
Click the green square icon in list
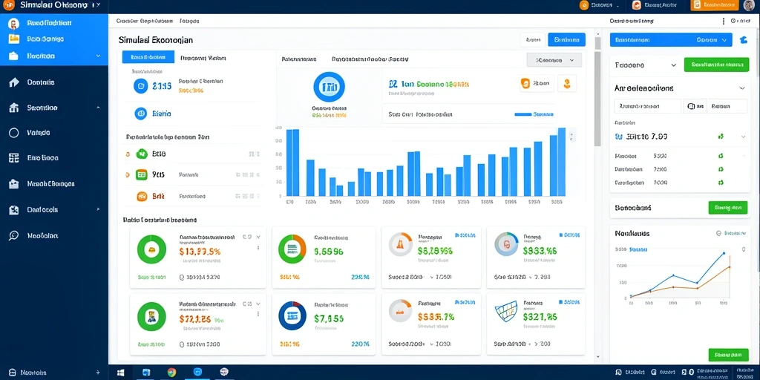(142, 174)
